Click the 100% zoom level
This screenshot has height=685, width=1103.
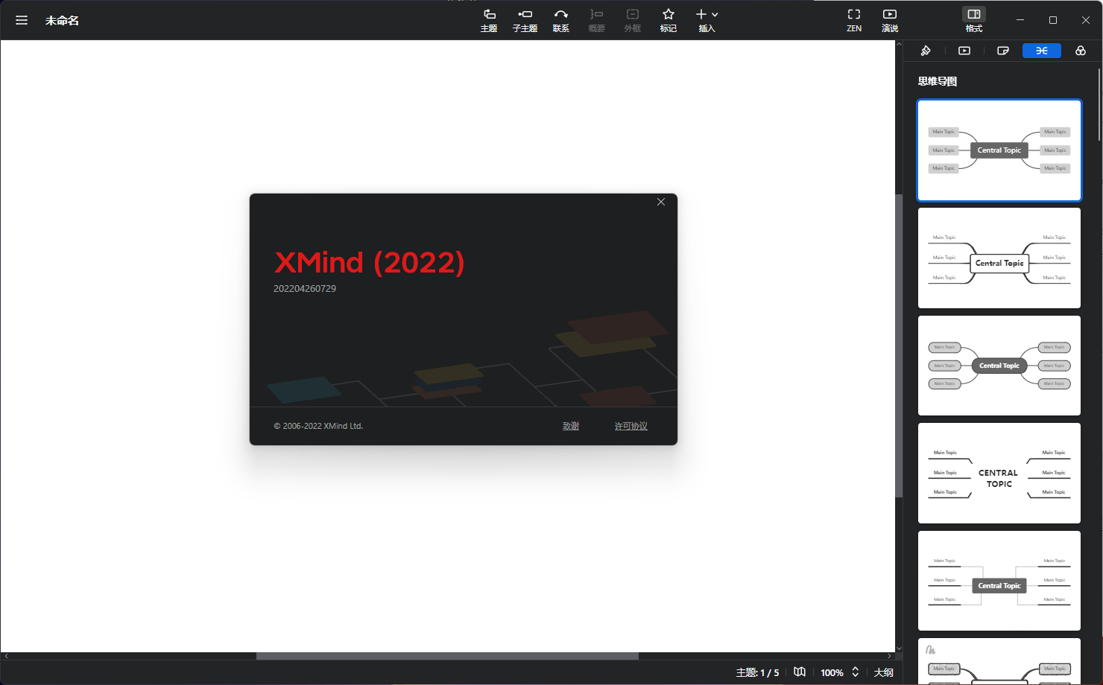coord(832,672)
